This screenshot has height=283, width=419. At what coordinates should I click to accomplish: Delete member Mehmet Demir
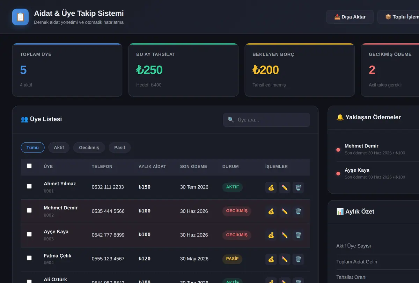pos(298,211)
